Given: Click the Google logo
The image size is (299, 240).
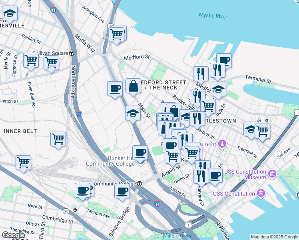Looking at the screenshot, I should (x=13, y=235).
